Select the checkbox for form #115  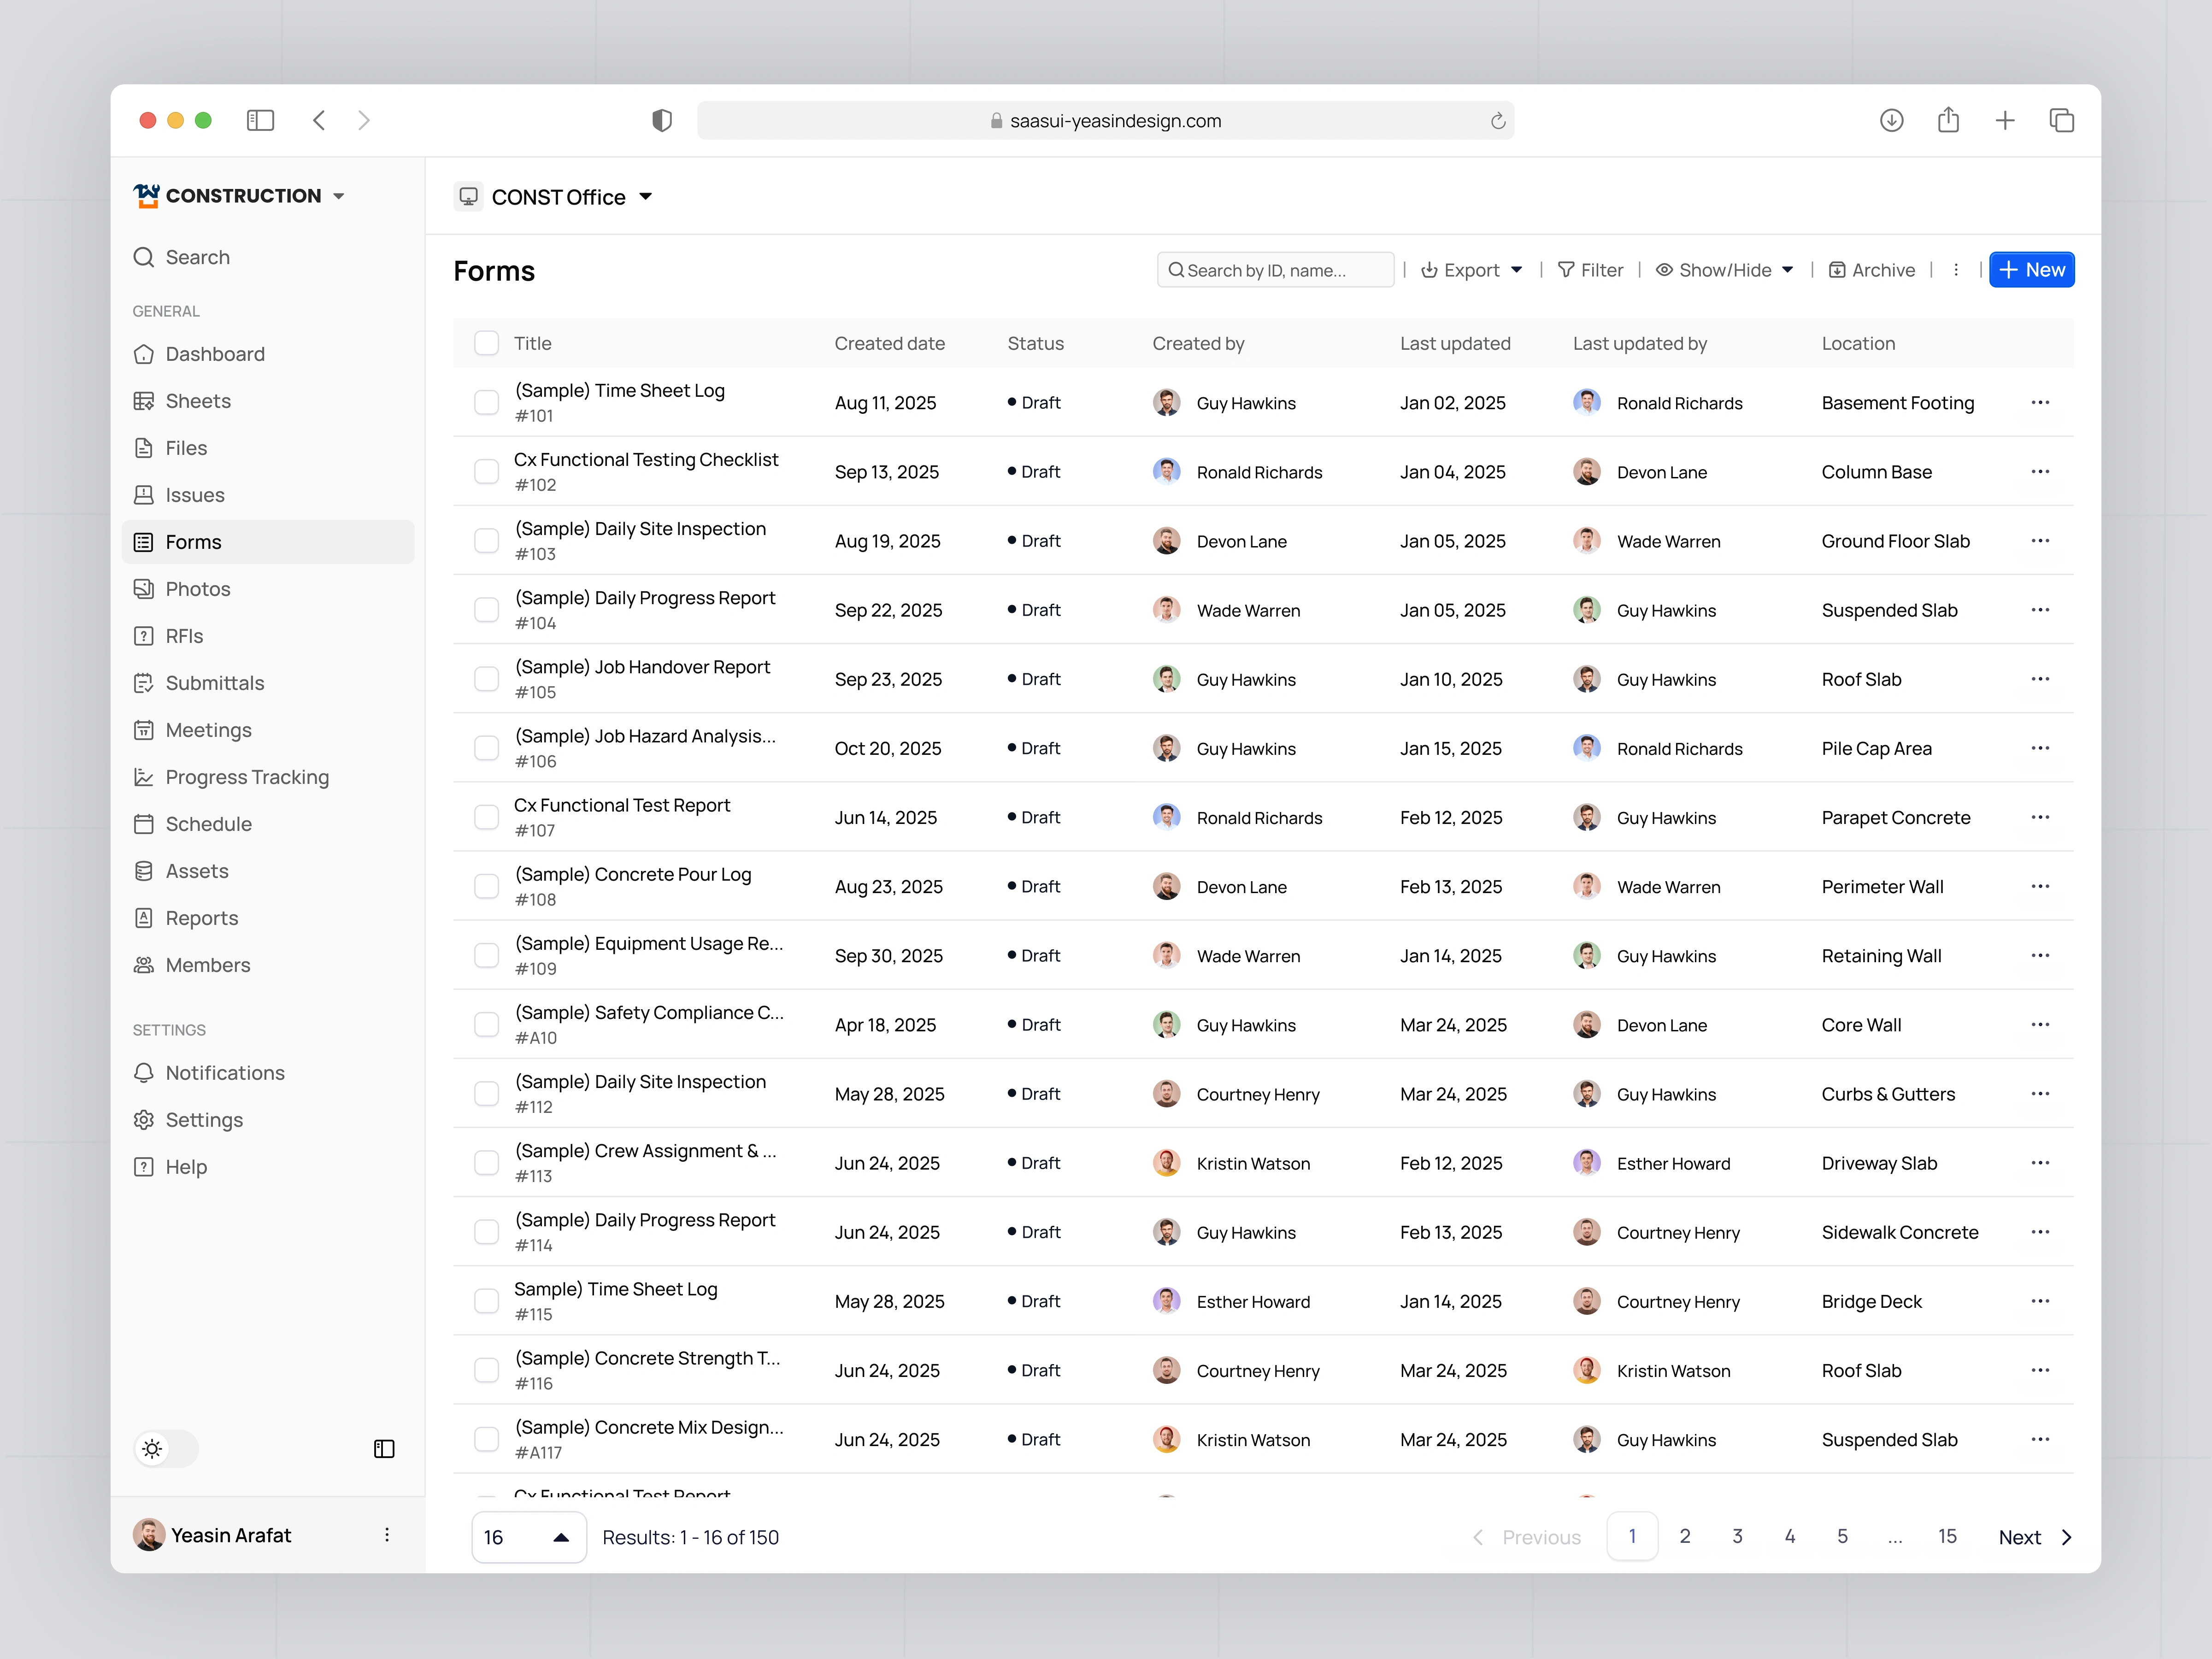pyautogui.click(x=486, y=1301)
